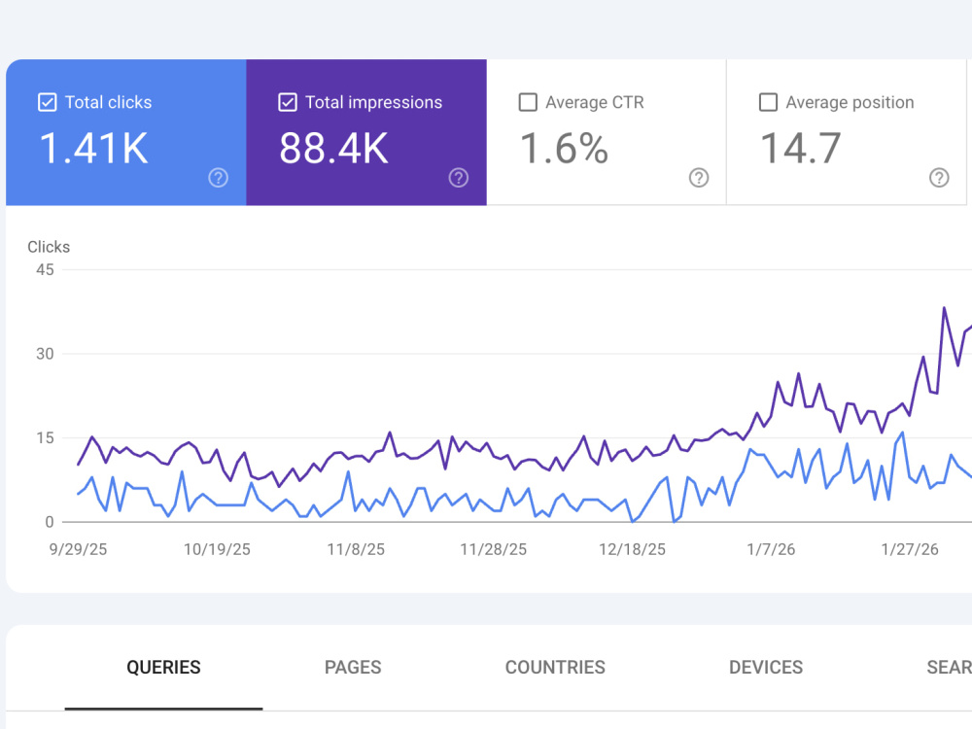Open help icon on Average position card
This screenshot has width=972, height=729.
(939, 178)
